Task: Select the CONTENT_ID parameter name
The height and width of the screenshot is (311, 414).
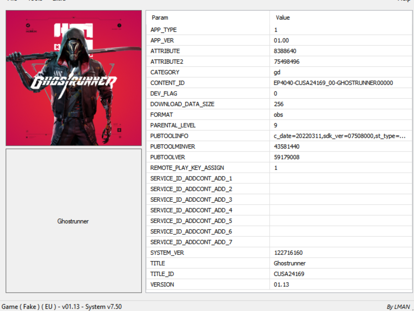Action: [x=167, y=83]
